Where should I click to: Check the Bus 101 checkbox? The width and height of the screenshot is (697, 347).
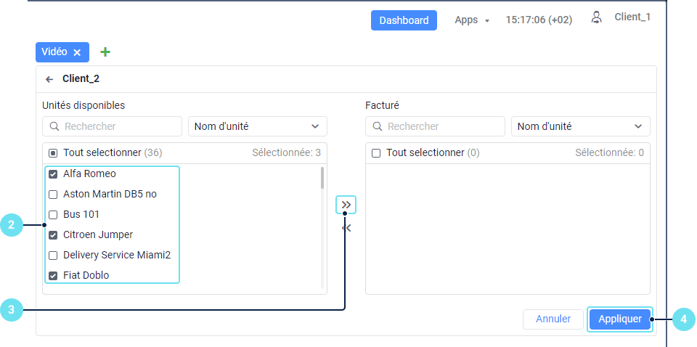tap(53, 215)
